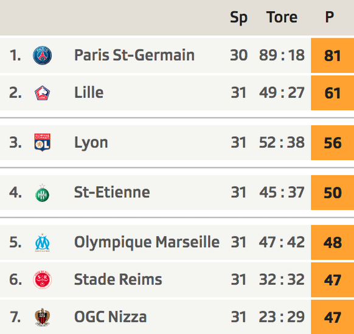Image resolution: width=354 pixels, height=334 pixels.
Task: Open the Olympique Marseille team name
Action: pyautogui.click(x=147, y=243)
